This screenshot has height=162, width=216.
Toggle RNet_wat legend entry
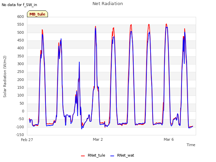click(122, 155)
